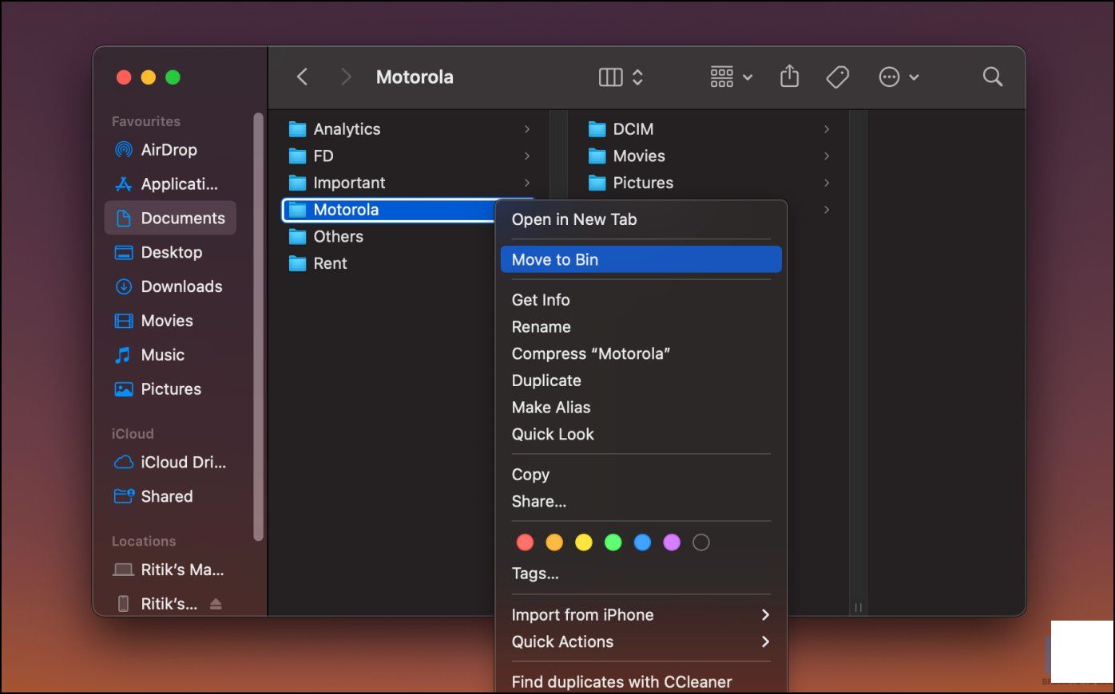
Task: Choose Open in New Tab
Action: 641,219
